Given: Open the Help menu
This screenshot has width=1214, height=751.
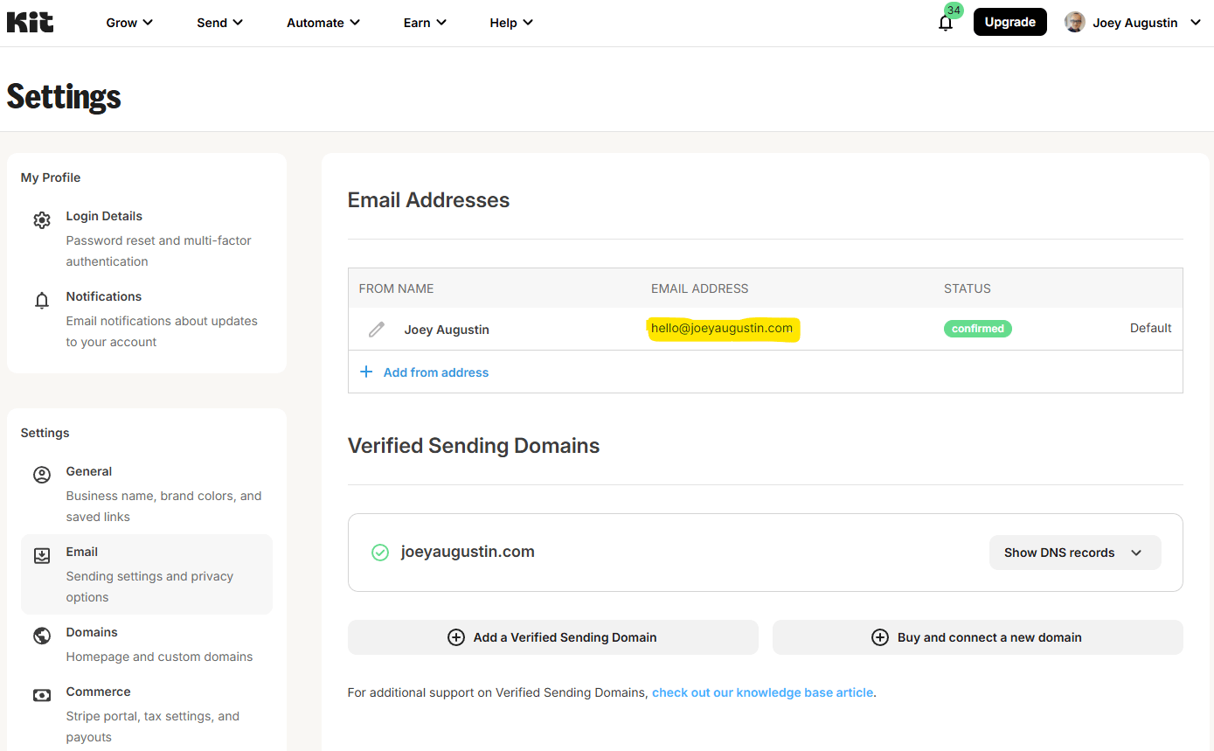Looking at the screenshot, I should click(x=510, y=22).
